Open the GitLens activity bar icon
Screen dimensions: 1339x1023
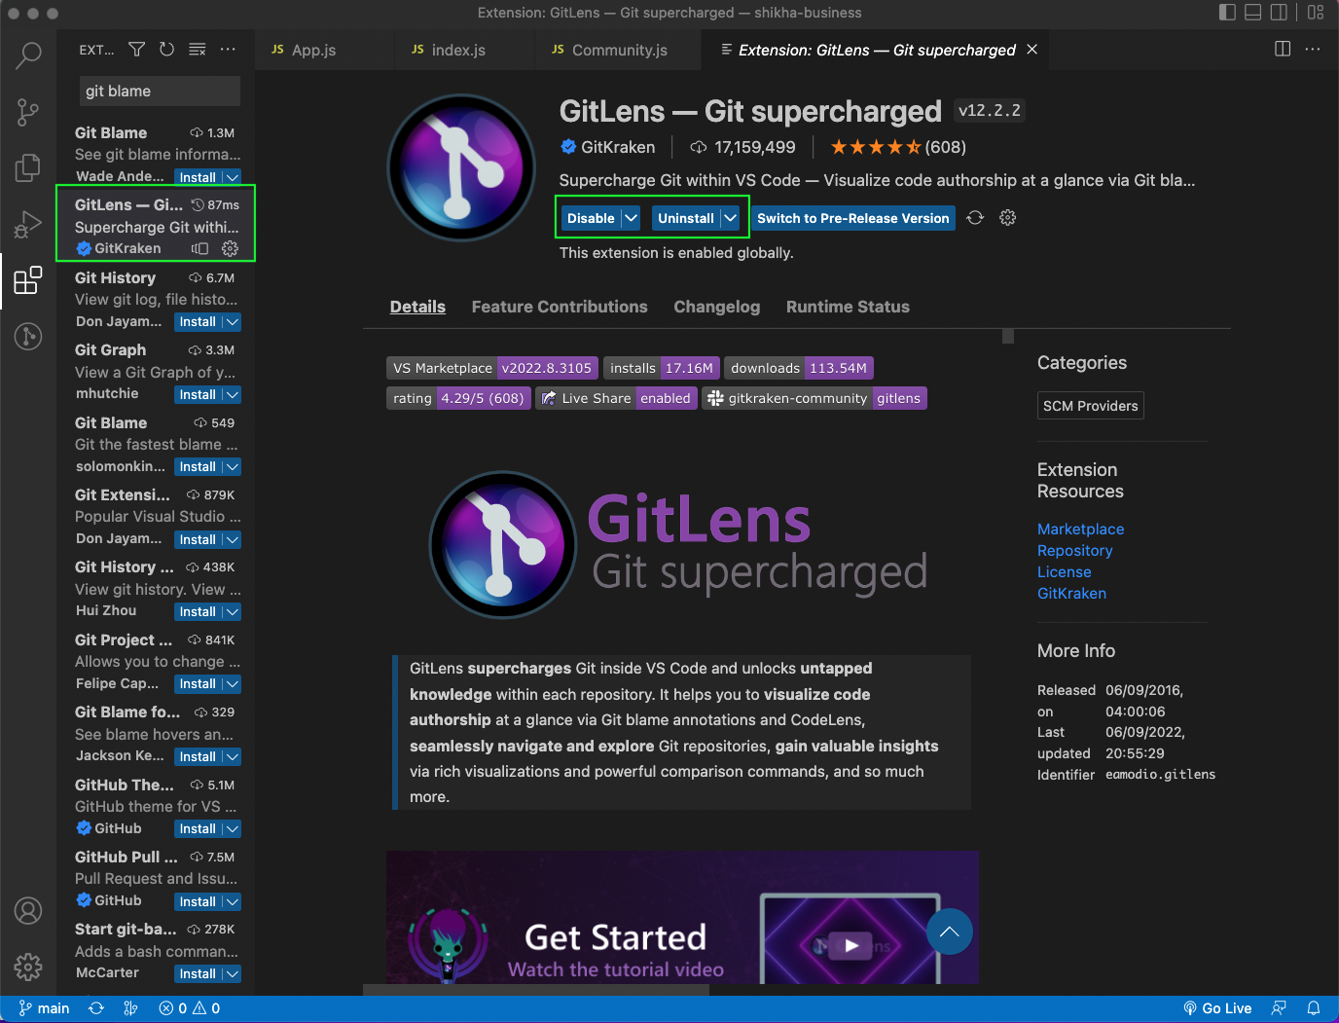coord(28,337)
